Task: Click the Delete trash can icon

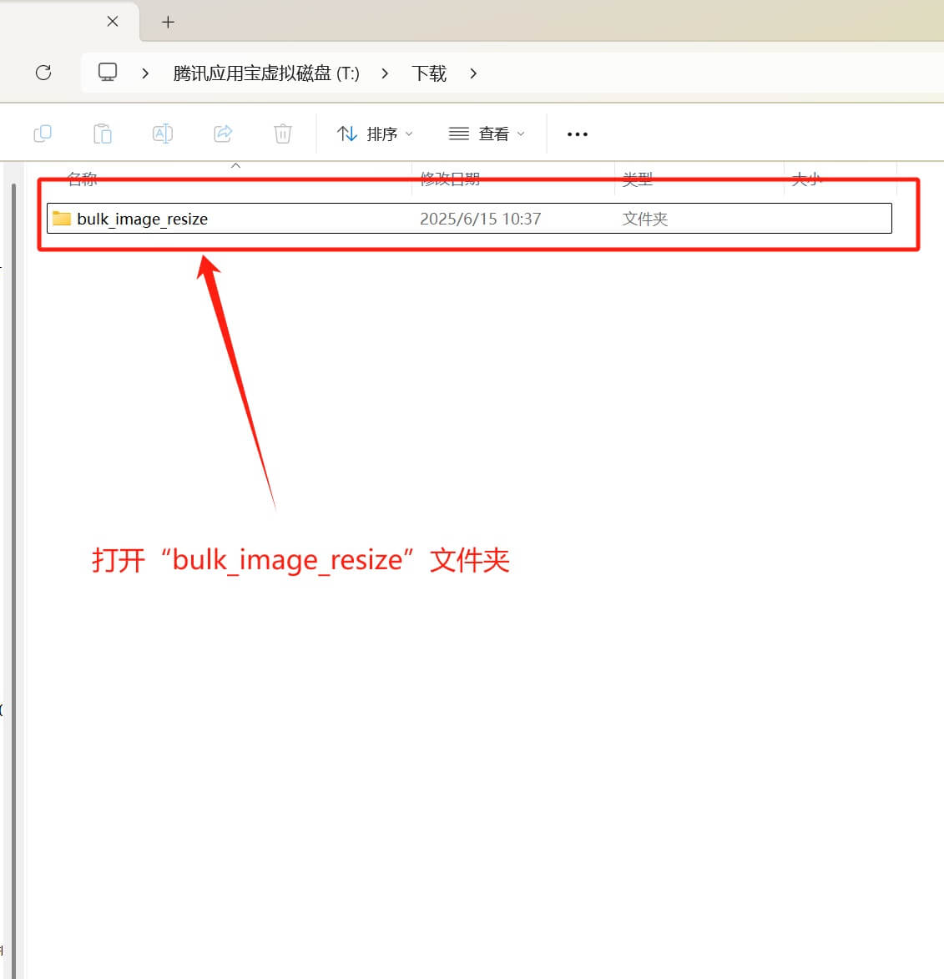Action: [x=283, y=134]
